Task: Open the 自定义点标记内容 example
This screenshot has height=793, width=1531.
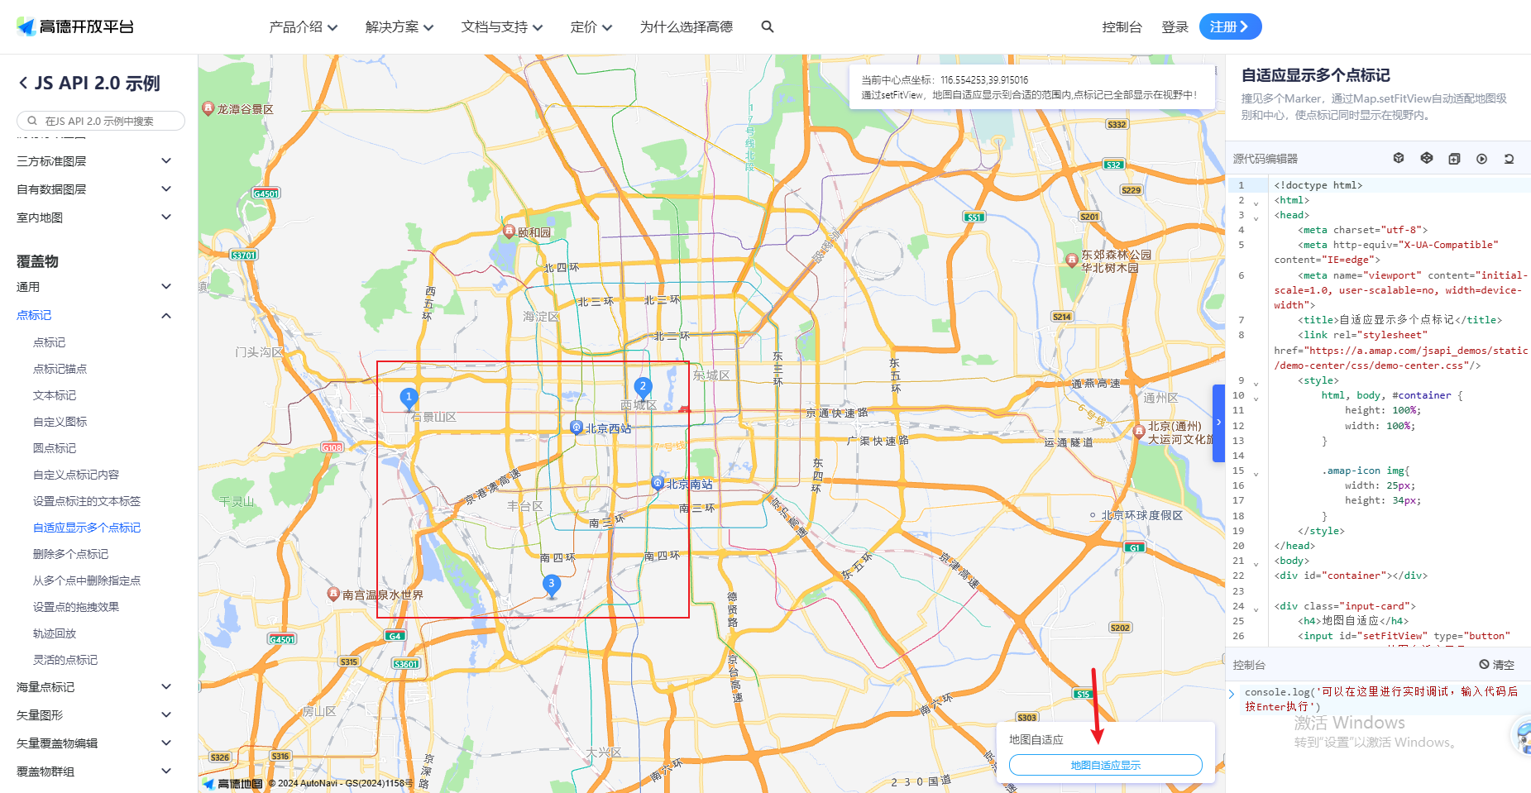Action: (76, 475)
